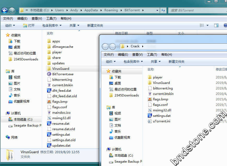The width and height of the screenshot is (227, 166).
Task: Select msimg32.dll icon in Crack window
Action: (150, 110)
